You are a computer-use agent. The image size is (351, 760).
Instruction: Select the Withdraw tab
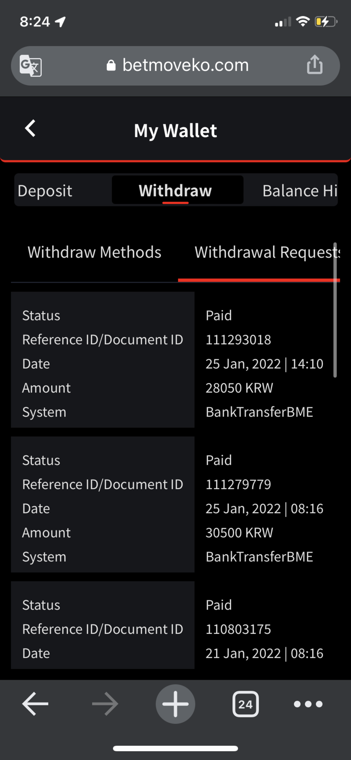[175, 190]
